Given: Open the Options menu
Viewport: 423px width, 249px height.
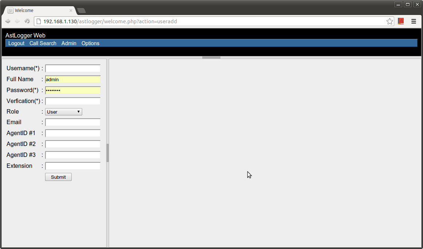Looking at the screenshot, I should [x=90, y=43].
